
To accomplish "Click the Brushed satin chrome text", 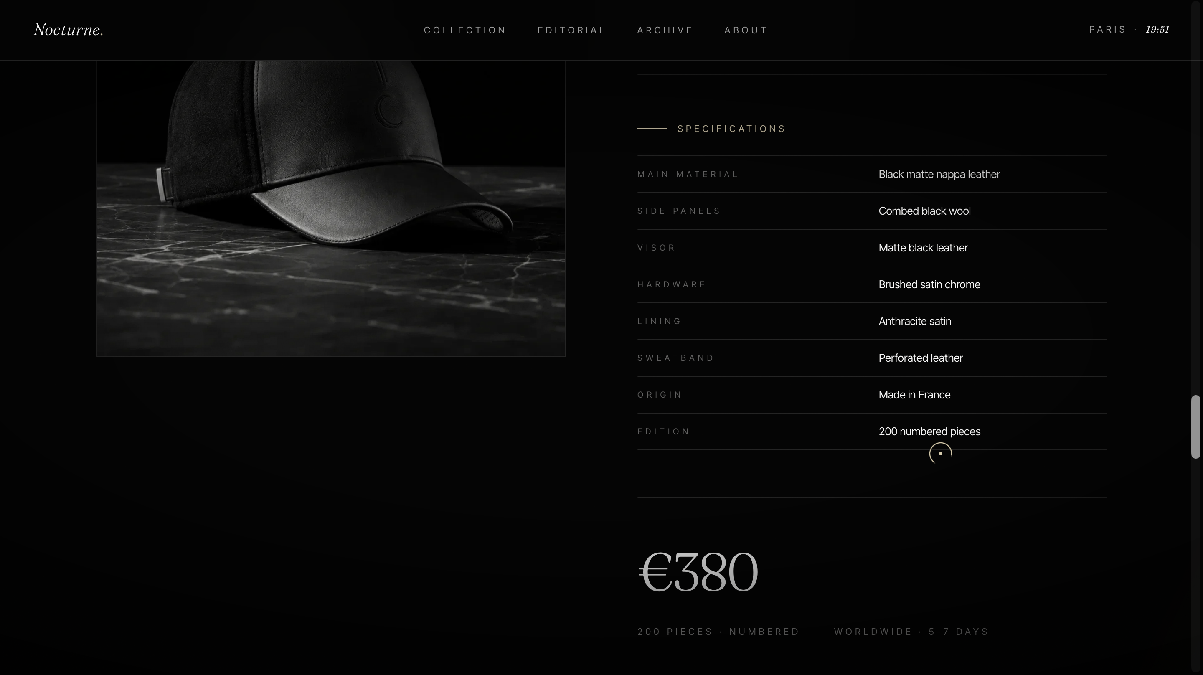I will tap(929, 284).
